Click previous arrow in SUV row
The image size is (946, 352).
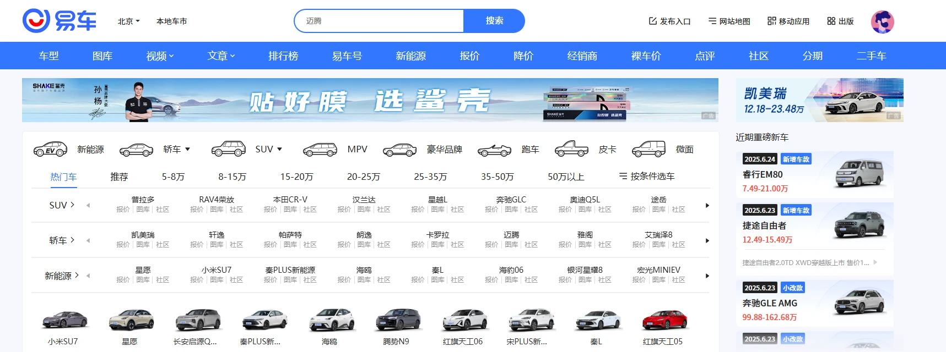coord(88,205)
